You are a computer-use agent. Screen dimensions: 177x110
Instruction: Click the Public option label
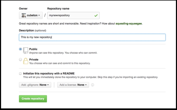point(33,49)
